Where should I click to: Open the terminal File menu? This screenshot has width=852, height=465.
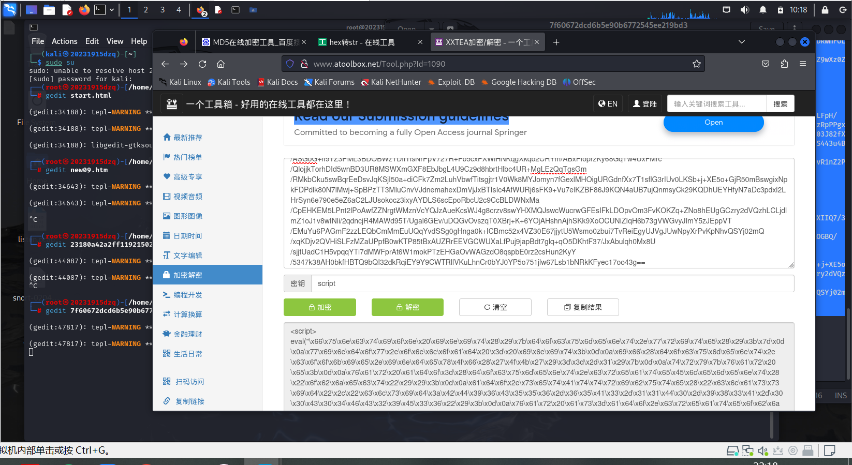pos(38,41)
